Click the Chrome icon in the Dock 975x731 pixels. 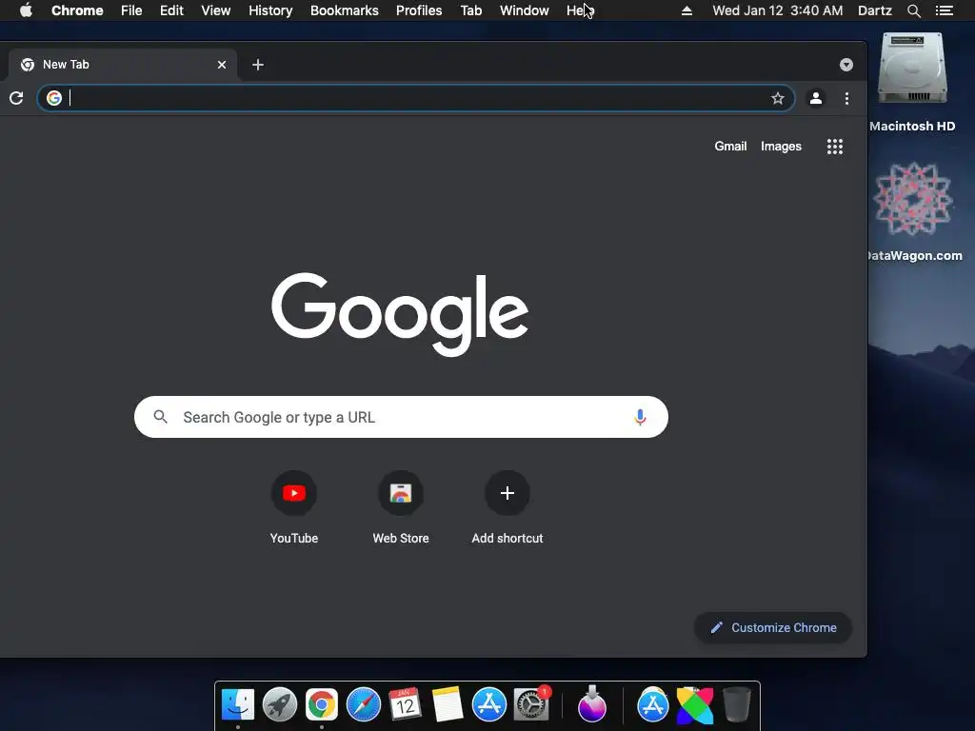click(x=322, y=705)
